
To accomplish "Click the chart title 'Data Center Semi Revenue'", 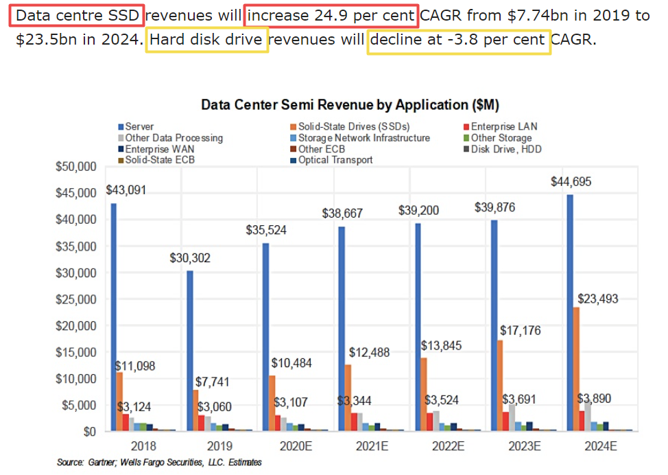I will [350, 106].
